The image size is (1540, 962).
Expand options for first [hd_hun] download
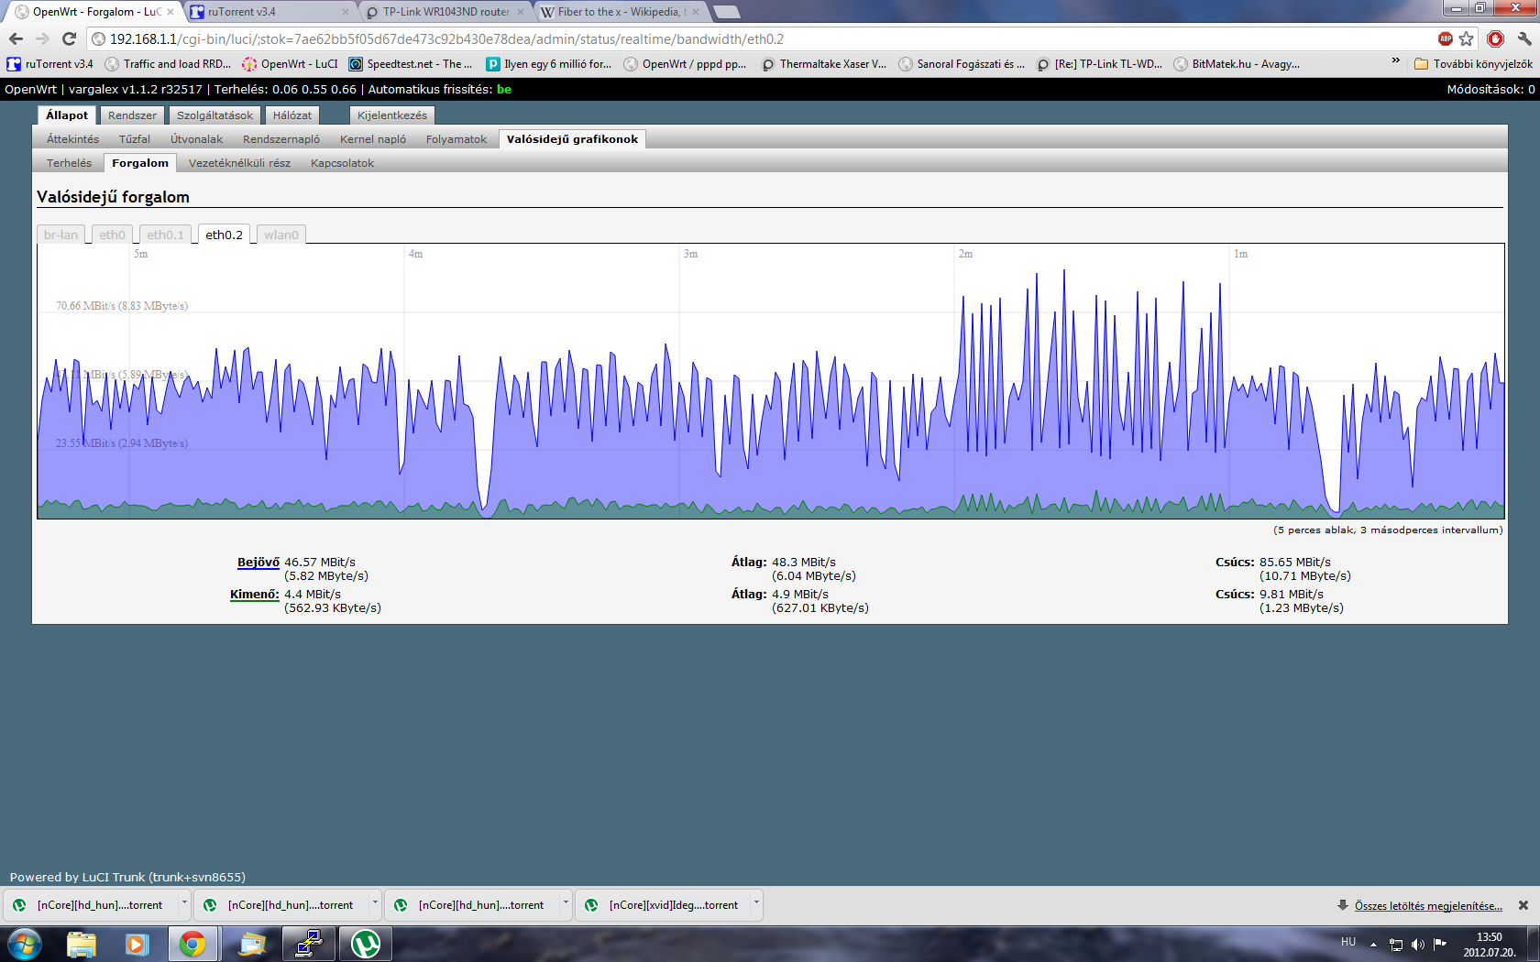(184, 903)
